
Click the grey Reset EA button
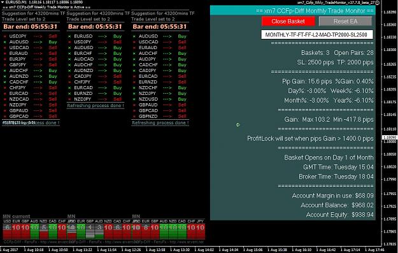pos(345,21)
